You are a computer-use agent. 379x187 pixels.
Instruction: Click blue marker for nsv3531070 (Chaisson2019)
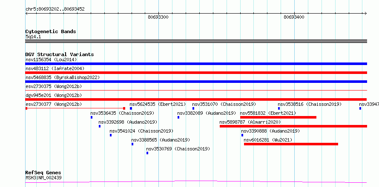coord(193,108)
